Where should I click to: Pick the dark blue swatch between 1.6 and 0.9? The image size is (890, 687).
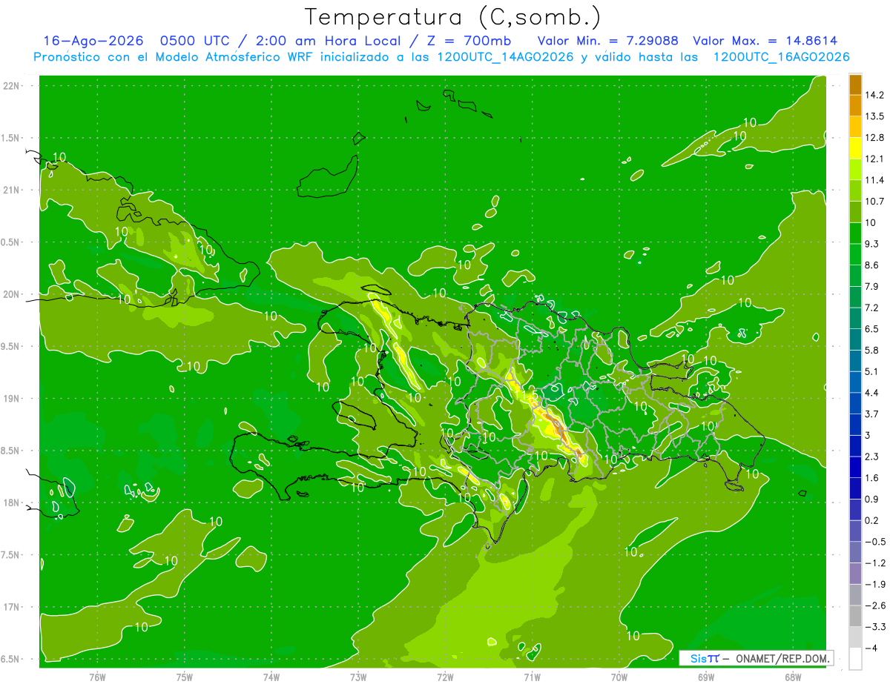click(x=855, y=488)
